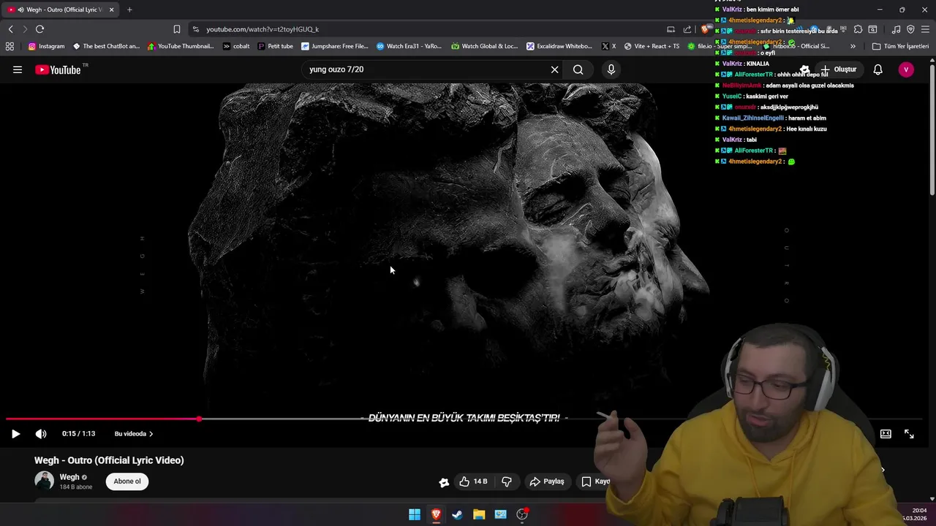Open 'Watch Global & Loc...' bookmark
This screenshot has height=526, width=936.
[x=484, y=46]
